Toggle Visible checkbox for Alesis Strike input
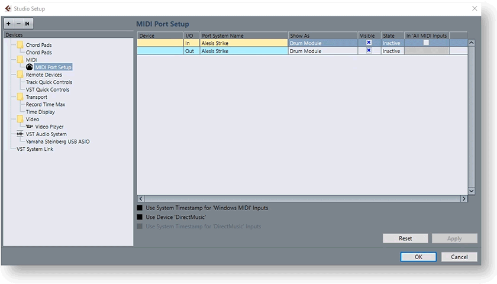The width and height of the screenshot is (497, 284). pyautogui.click(x=369, y=43)
